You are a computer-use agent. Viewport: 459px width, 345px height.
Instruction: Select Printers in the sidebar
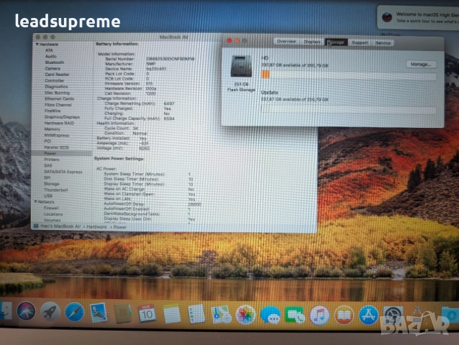pyautogui.click(x=52, y=160)
